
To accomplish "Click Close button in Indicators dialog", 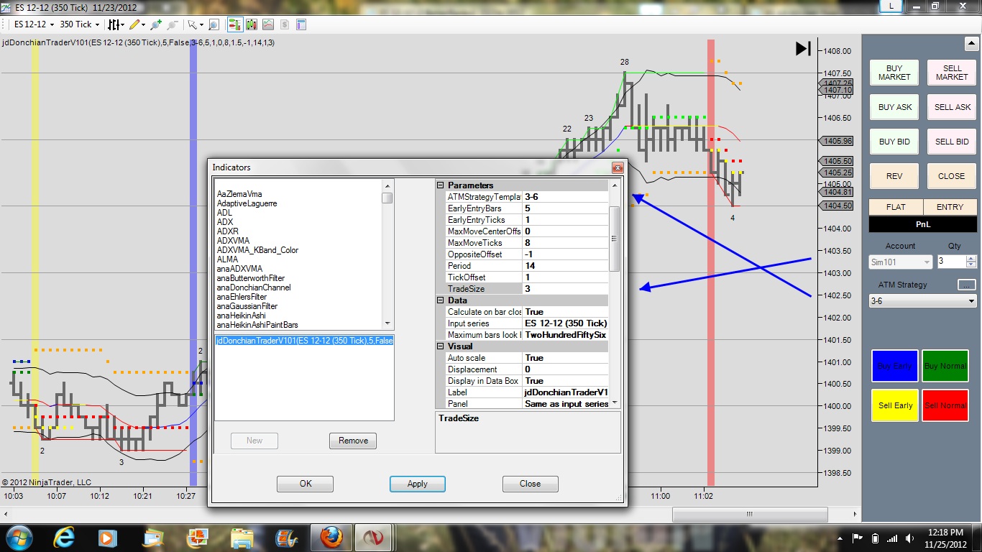I will [x=531, y=484].
